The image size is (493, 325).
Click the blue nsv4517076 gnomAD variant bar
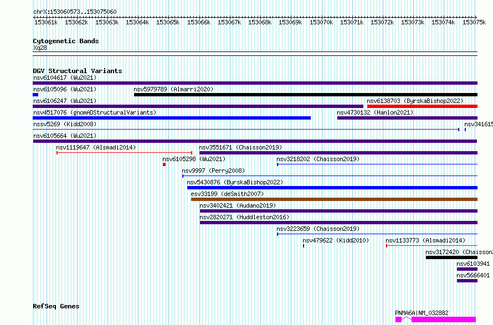pos(172,118)
